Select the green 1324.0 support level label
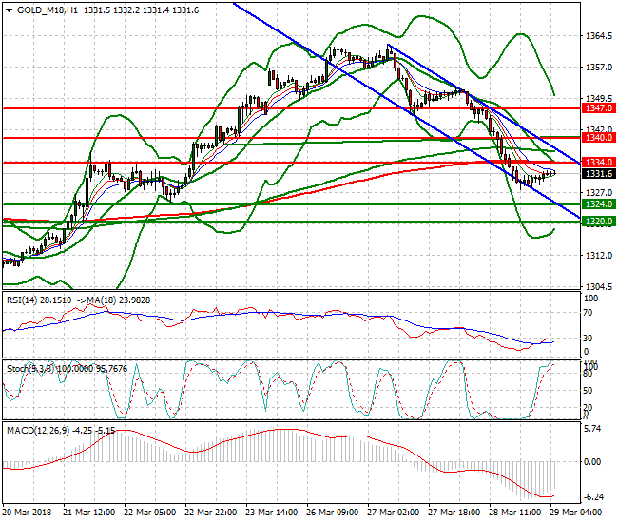618x523 pixels. [598, 204]
